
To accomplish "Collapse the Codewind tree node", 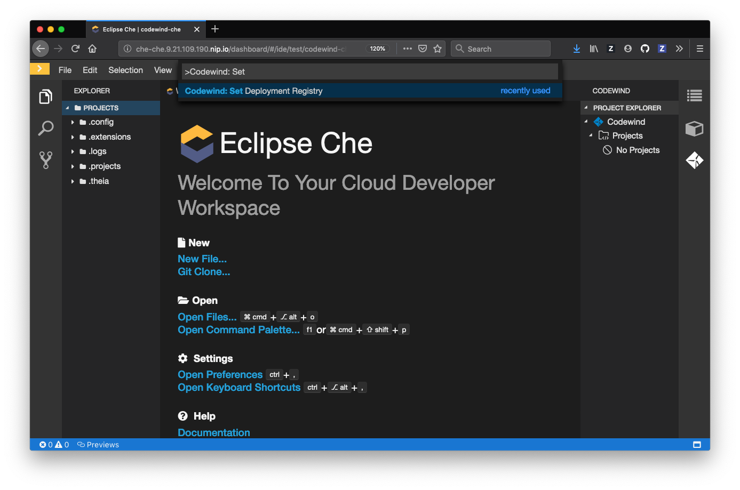I will click(x=586, y=122).
